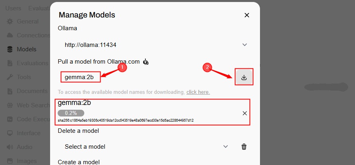
Task: Click the Connections cloud icon in the sidebar
Action: point(10,35)
